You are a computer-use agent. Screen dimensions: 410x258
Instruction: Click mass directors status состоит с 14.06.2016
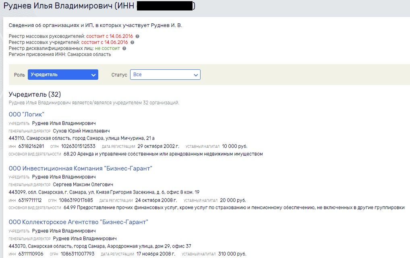pos(110,36)
